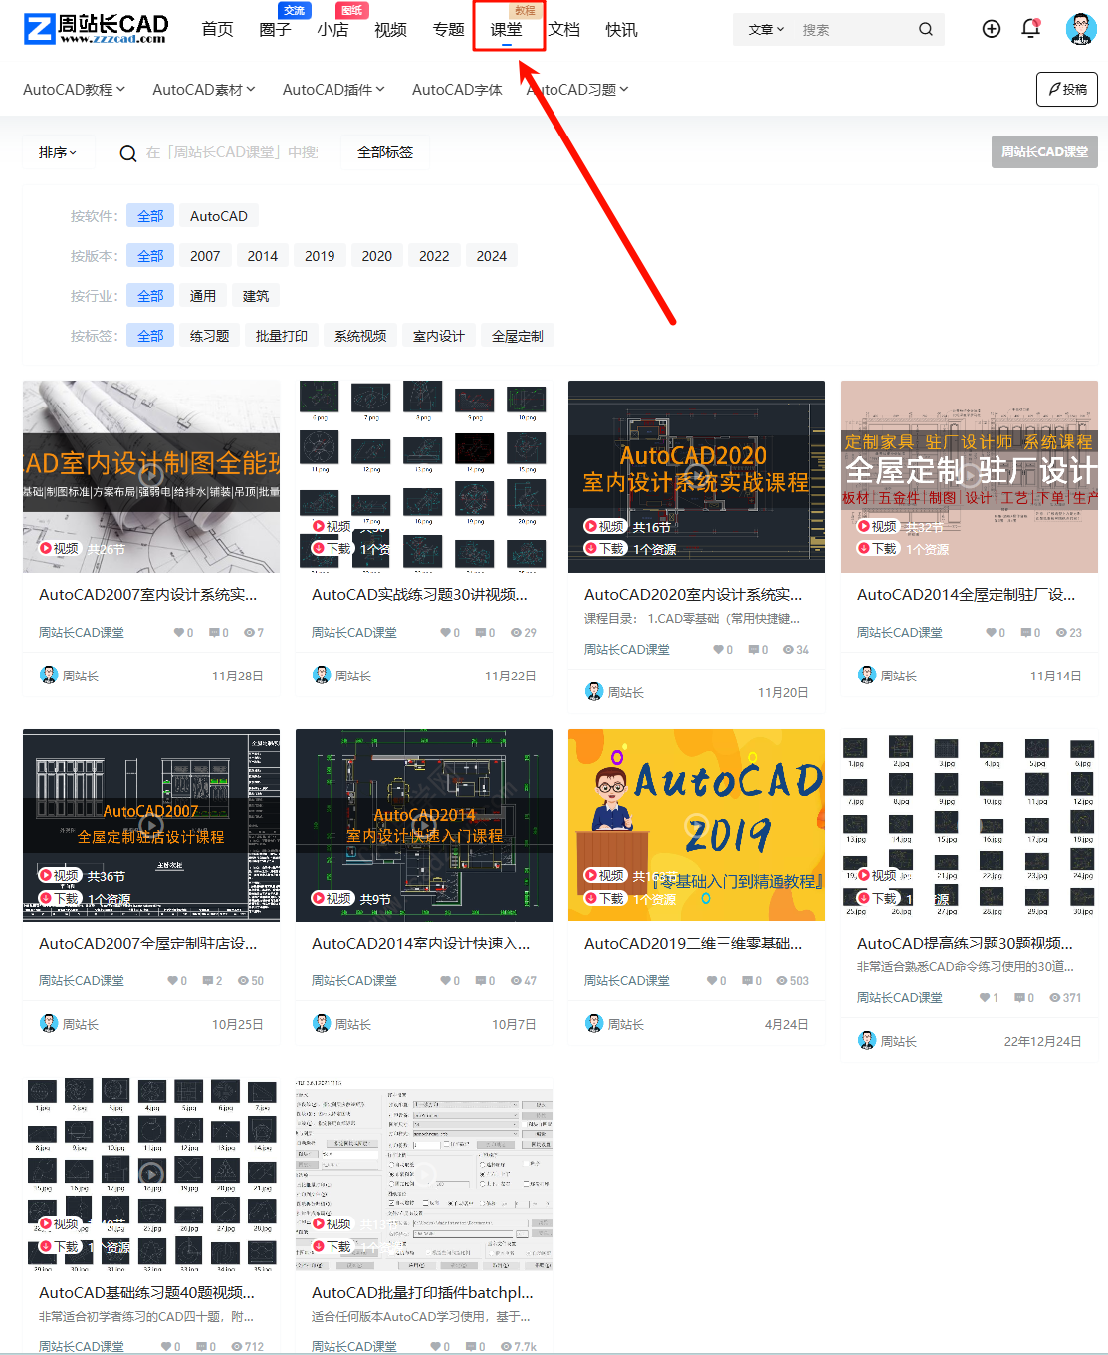
Task: Filter tag 系统视频
Action: tap(360, 336)
